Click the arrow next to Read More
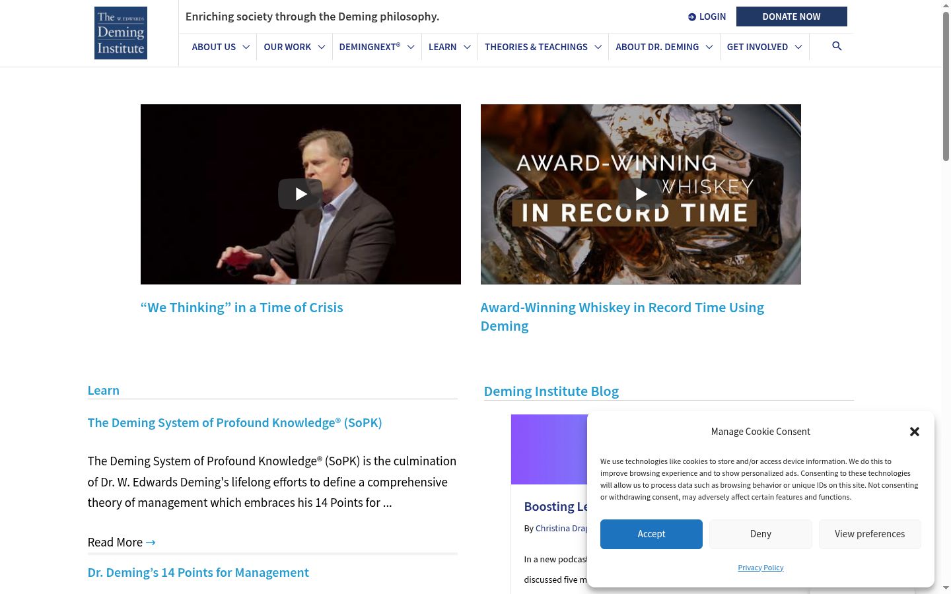This screenshot has height=594, width=951. [x=151, y=543]
